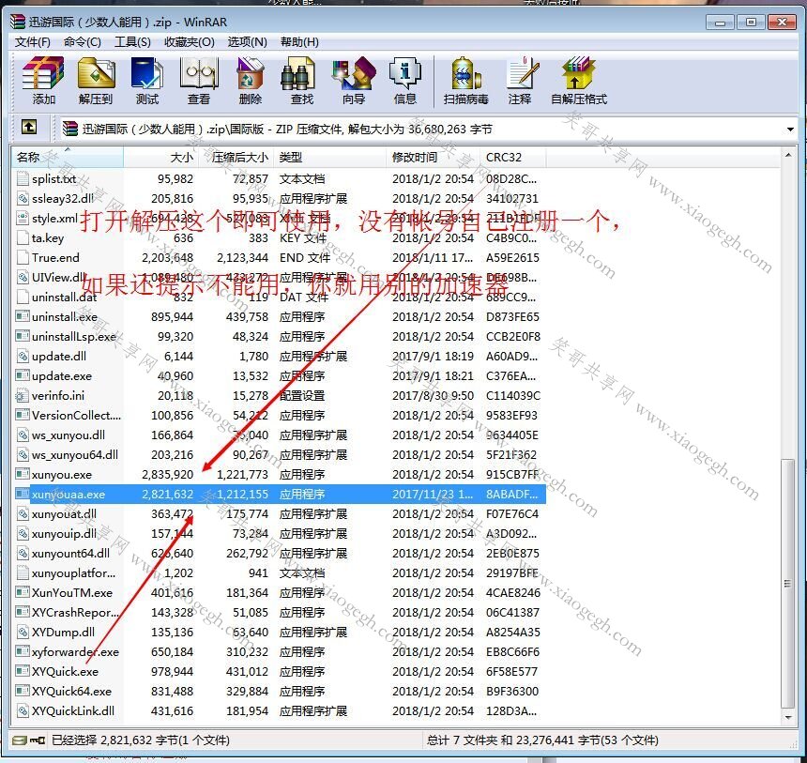Open the Commands (命令) menu
This screenshot has width=807, height=763.
[x=83, y=42]
